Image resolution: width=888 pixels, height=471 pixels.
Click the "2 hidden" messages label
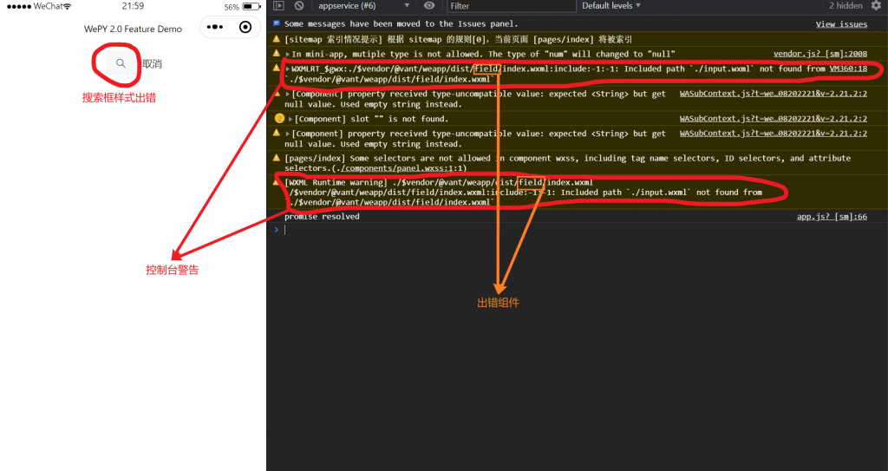click(x=846, y=6)
